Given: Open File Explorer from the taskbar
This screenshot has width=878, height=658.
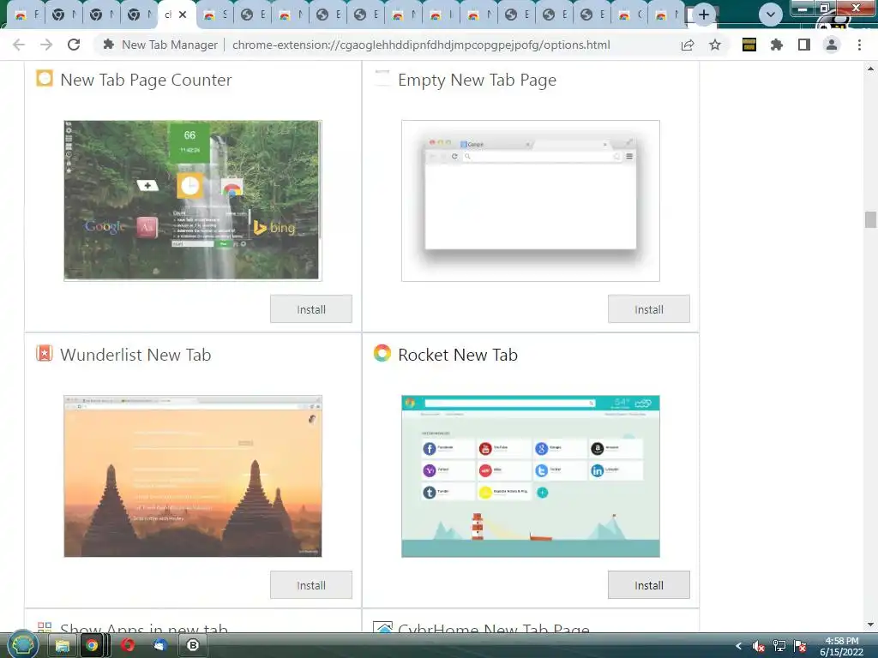Looking at the screenshot, I should tap(62, 646).
